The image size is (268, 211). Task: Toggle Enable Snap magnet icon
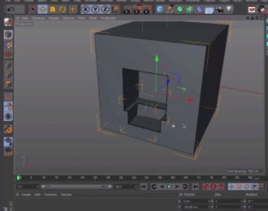point(8,129)
